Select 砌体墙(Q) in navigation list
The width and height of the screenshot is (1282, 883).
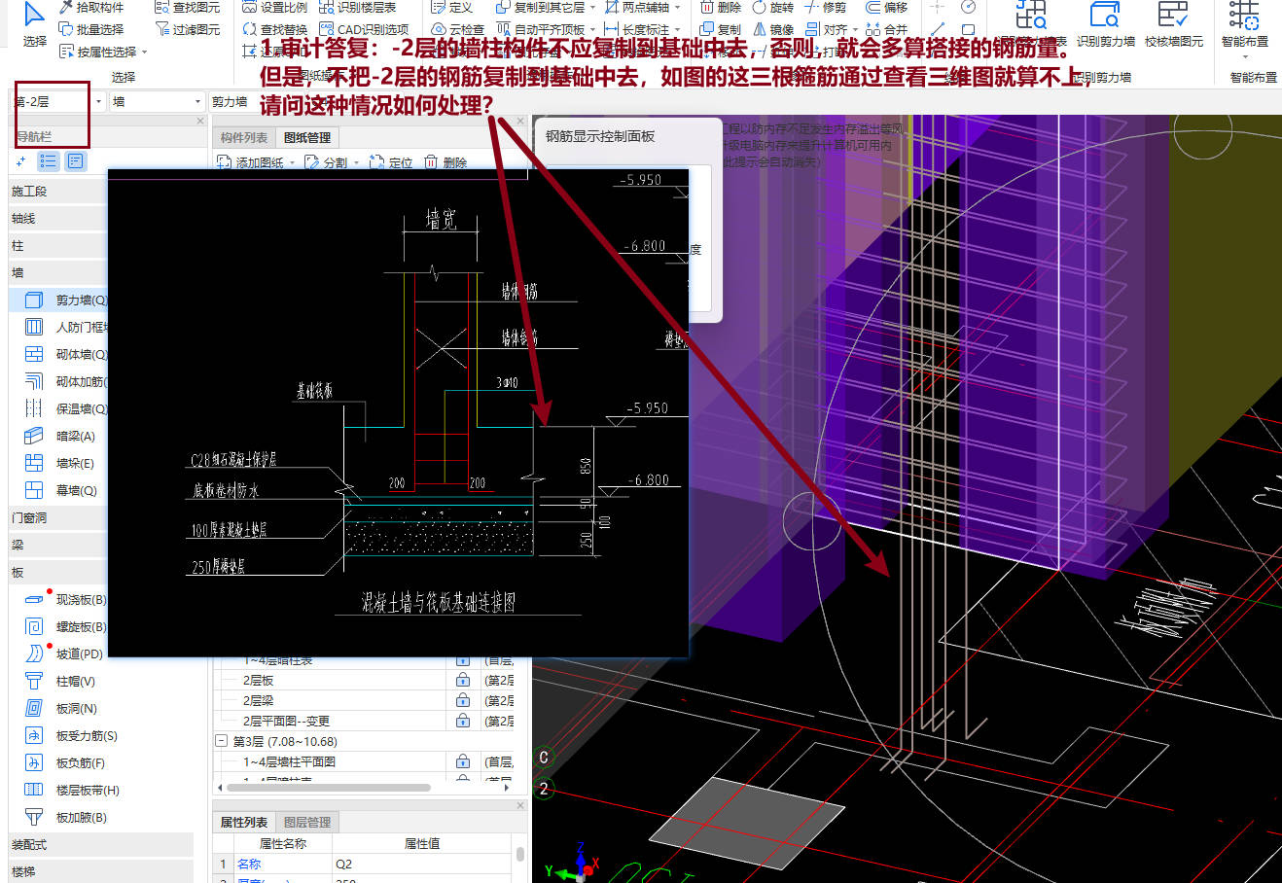click(64, 354)
